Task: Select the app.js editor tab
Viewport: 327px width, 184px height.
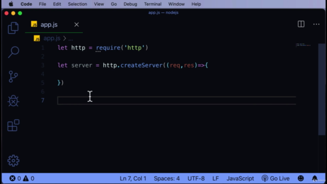Action: click(x=54, y=25)
